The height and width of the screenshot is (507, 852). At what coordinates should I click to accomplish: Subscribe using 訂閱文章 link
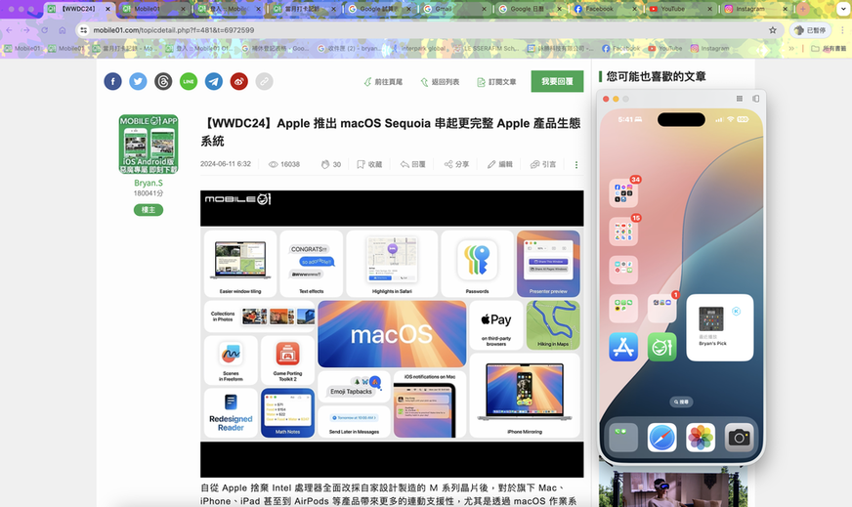click(496, 82)
